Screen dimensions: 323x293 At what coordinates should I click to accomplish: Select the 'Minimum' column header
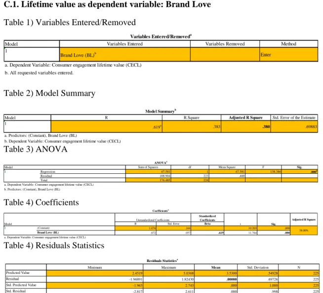click(94, 267)
